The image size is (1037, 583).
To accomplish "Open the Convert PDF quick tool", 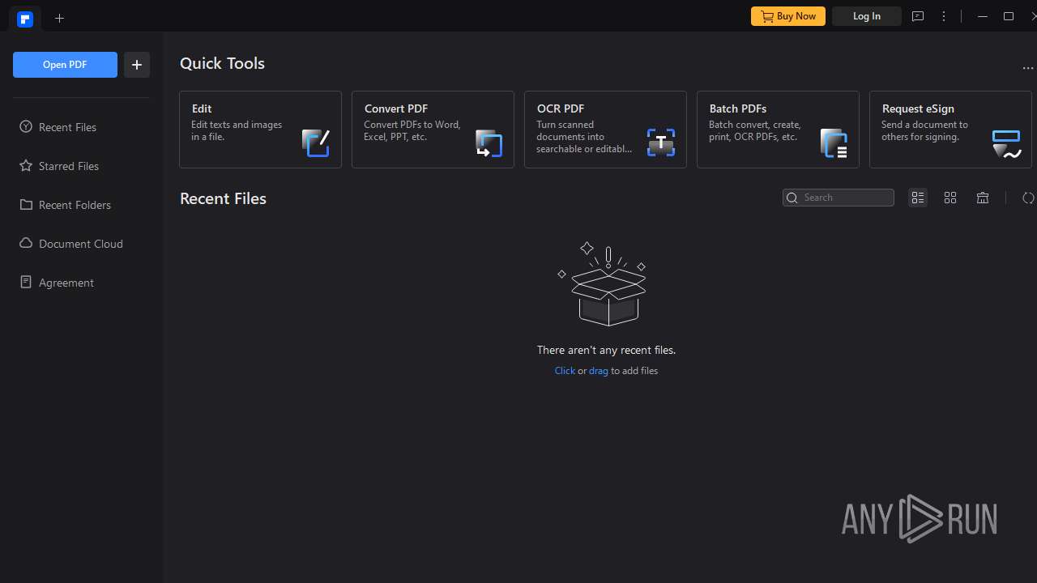I will (433, 130).
